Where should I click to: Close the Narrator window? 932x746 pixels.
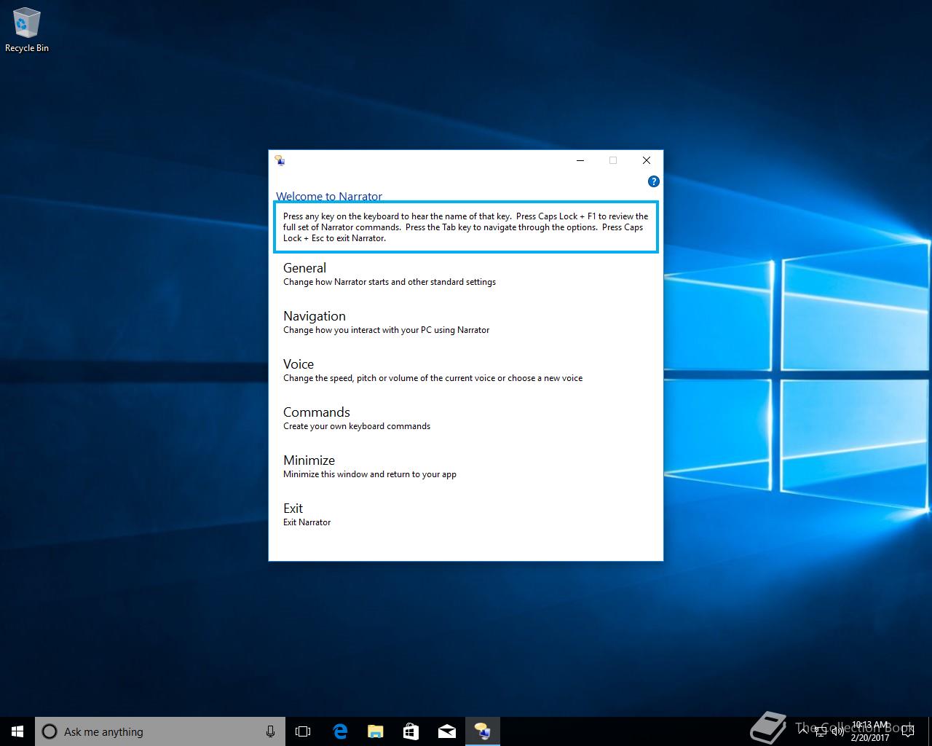[x=647, y=160]
